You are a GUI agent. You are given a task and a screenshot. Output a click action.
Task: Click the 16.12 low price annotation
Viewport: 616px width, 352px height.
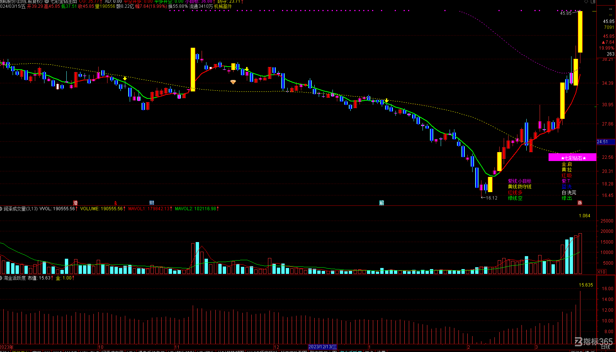click(x=491, y=198)
